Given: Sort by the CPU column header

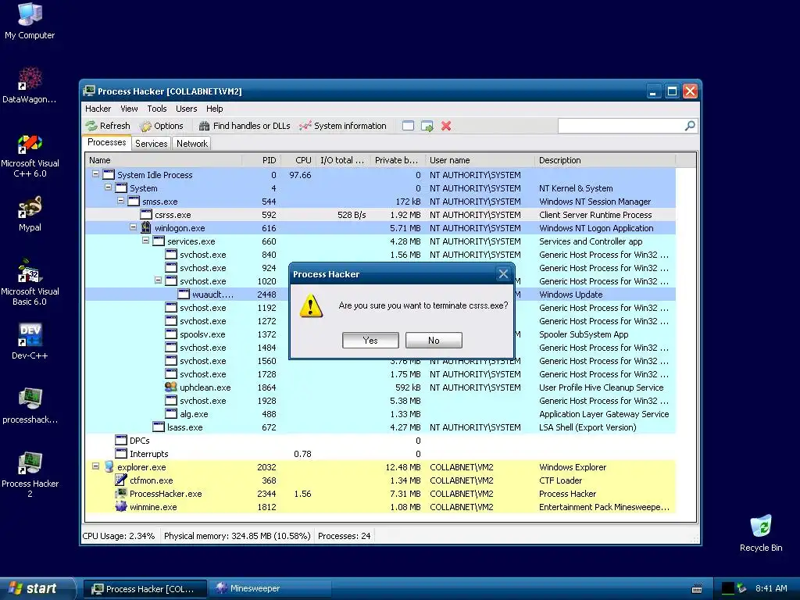Looking at the screenshot, I should (298, 160).
